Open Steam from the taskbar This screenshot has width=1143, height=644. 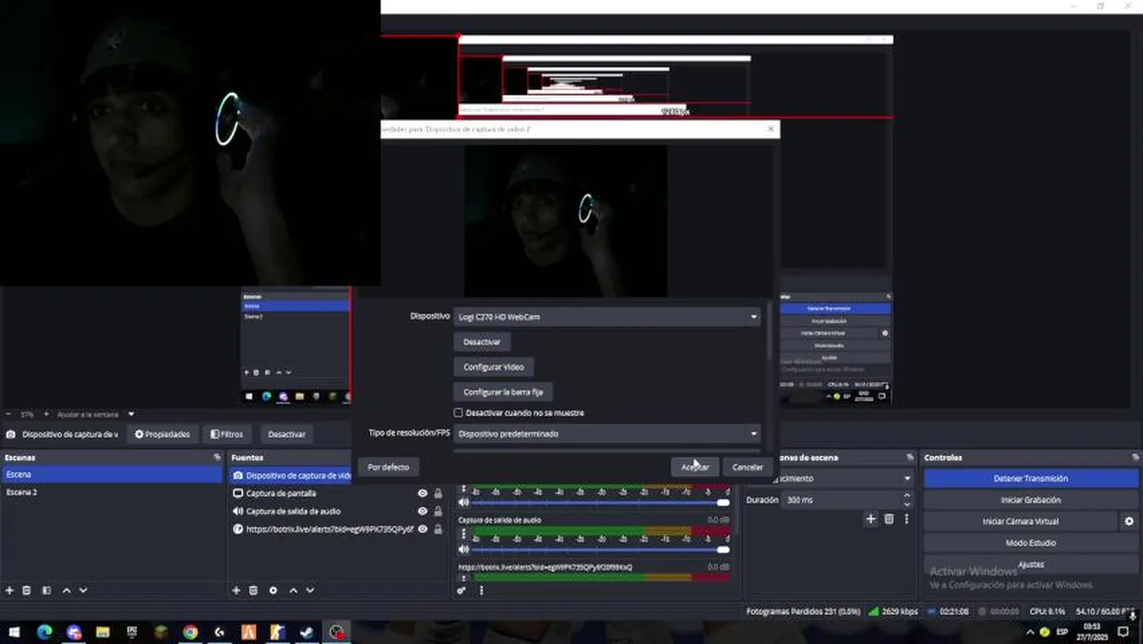pos(307,632)
